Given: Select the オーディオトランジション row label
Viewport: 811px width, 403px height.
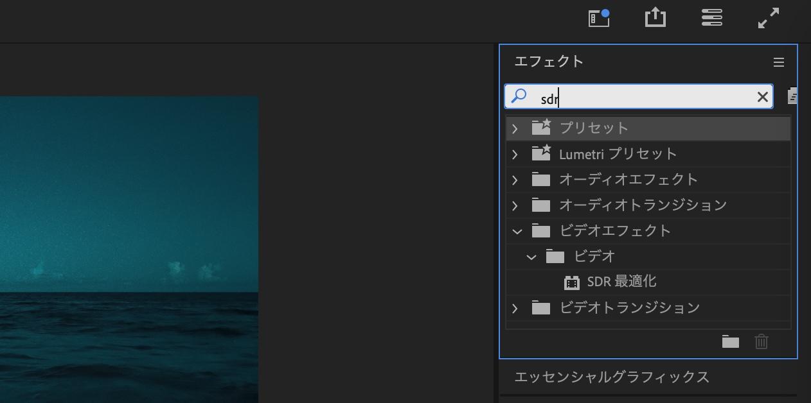Looking at the screenshot, I should [x=643, y=205].
